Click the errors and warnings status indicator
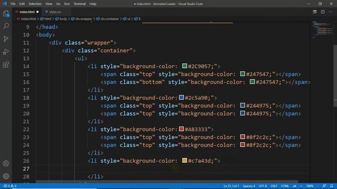This screenshot has height=189, width=337. [10, 186]
